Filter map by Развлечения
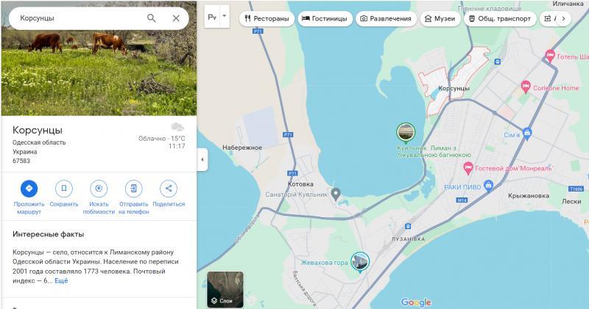The width and height of the screenshot is (589, 309). (x=386, y=18)
